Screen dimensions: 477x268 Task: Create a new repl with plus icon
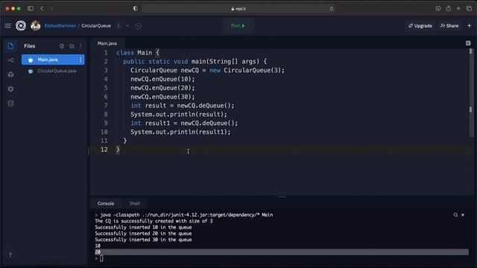click(x=469, y=26)
